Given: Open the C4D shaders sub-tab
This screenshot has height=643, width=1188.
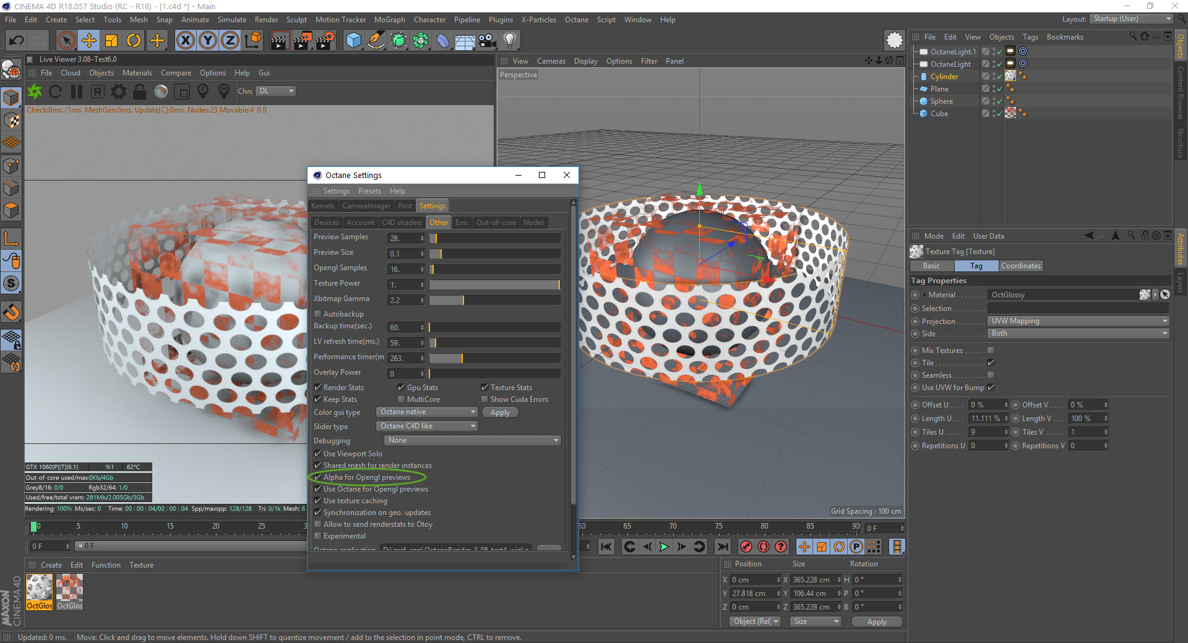Looking at the screenshot, I should pyautogui.click(x=402, y=223).
